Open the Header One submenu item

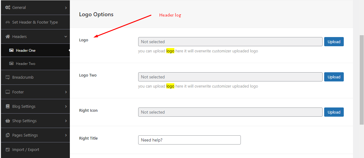point(26,51)
